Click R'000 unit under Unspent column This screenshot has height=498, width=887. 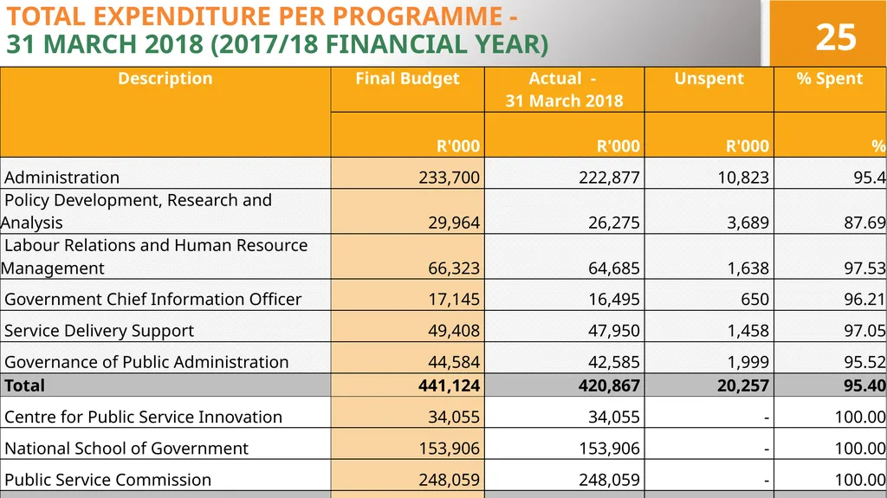pyautogui.click(x=748, y=146)
